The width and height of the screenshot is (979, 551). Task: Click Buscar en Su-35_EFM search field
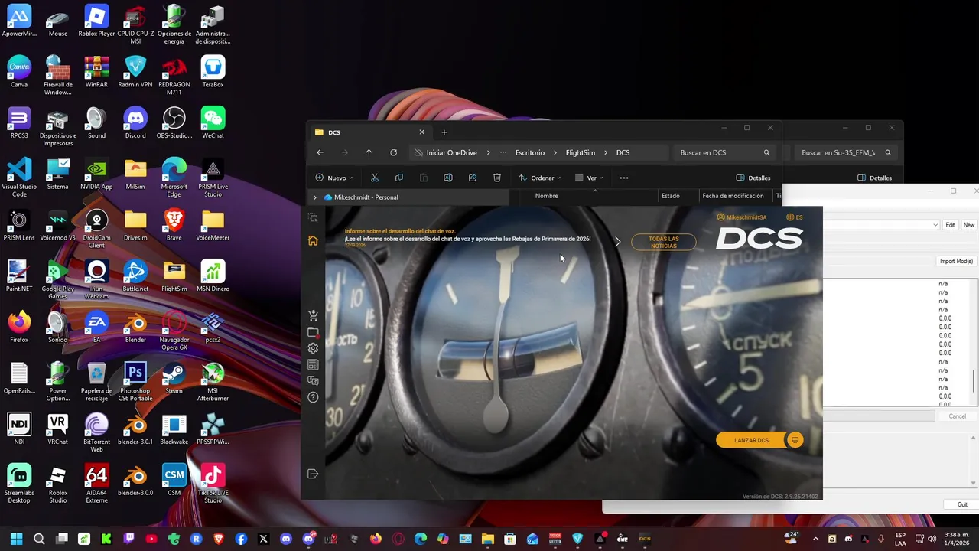pyautogui.click(x=845, y=152)
